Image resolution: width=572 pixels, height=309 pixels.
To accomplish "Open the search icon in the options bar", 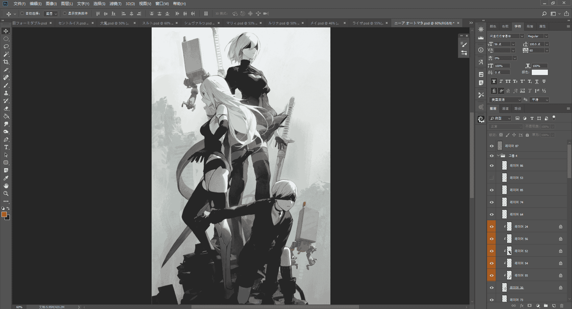I will [544, 14].
